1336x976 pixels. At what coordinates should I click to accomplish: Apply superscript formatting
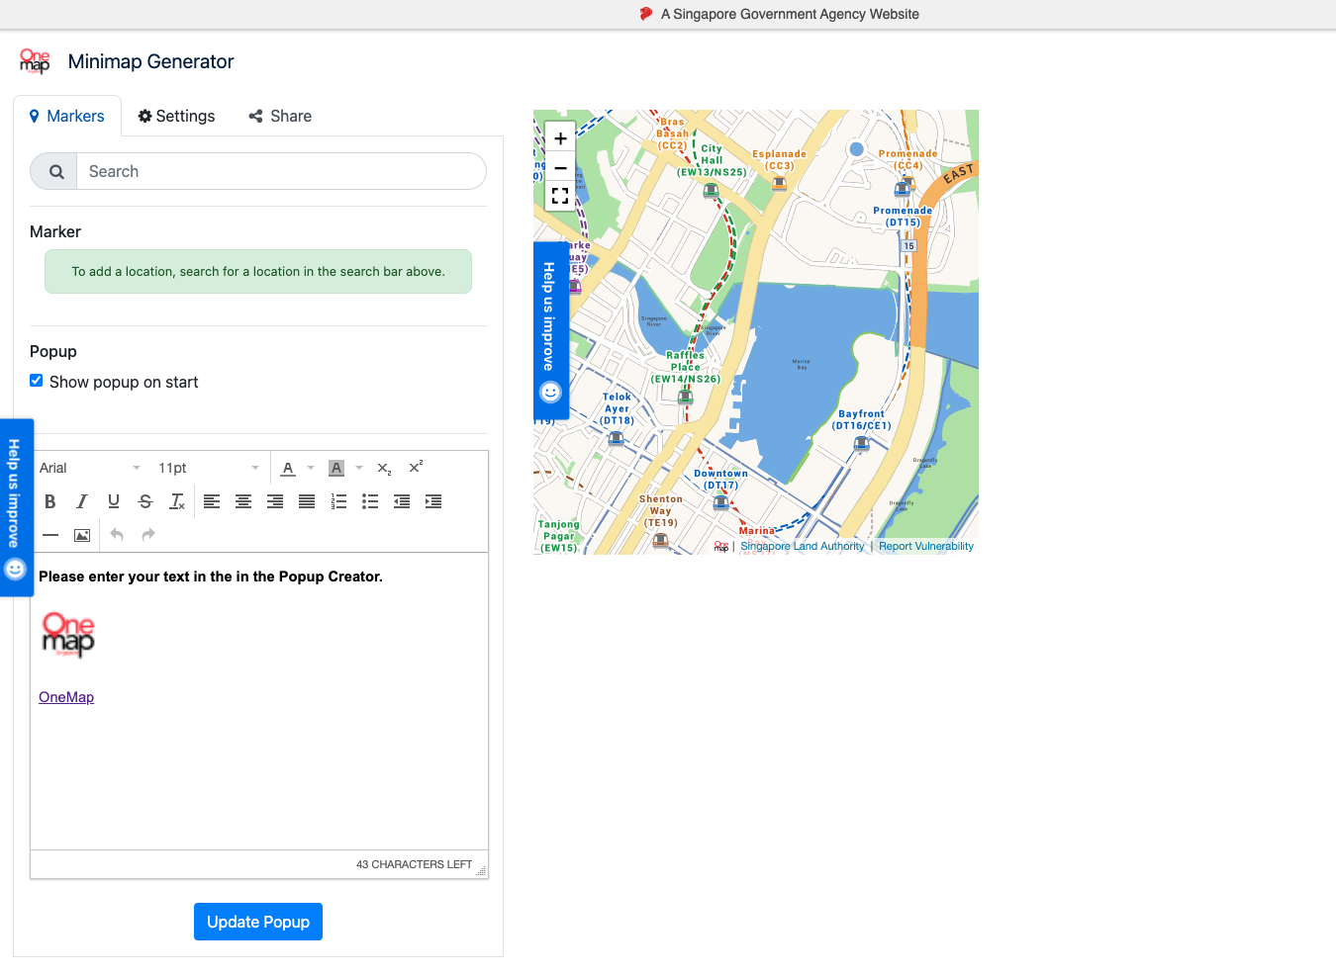416,468
